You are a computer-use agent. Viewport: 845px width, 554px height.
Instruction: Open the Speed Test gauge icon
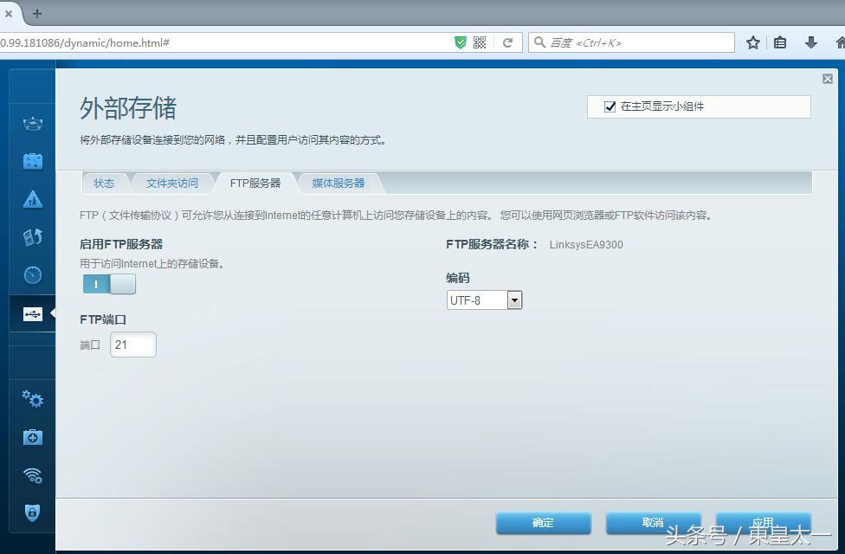(32, 274)
